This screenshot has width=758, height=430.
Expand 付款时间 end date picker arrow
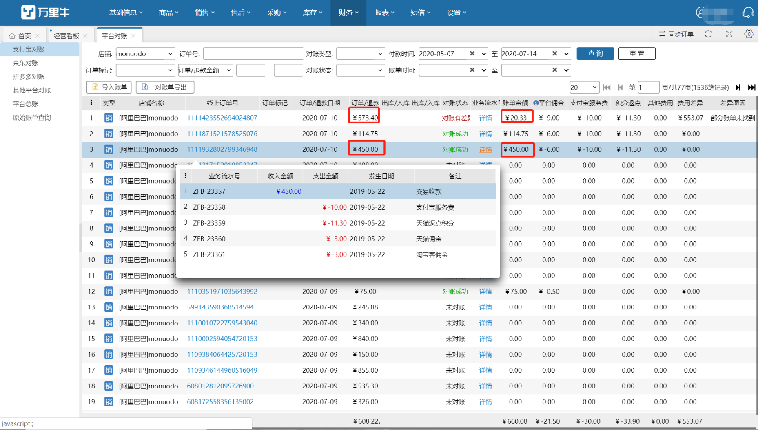click(566, 54)
